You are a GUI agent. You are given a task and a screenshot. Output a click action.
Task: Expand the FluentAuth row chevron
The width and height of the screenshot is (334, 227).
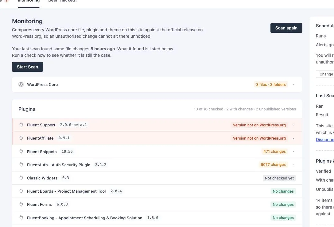(293, 165)
